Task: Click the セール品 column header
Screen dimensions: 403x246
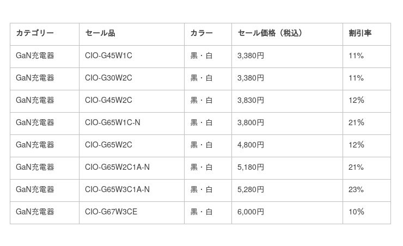Action: click(x=100, y=34)
